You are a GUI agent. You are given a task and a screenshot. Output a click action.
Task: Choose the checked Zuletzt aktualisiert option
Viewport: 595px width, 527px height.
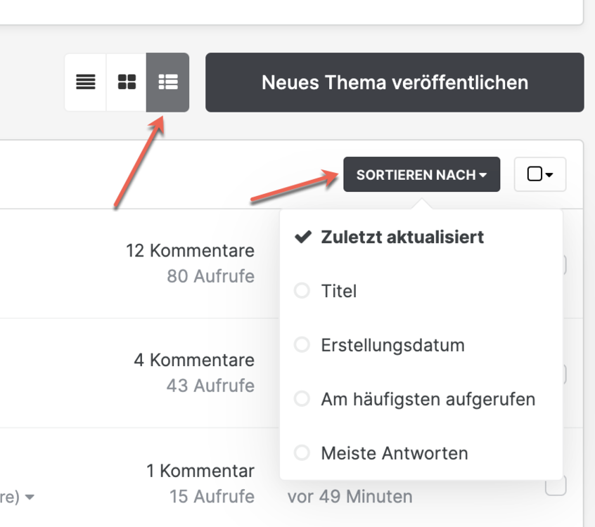point(402,238)
